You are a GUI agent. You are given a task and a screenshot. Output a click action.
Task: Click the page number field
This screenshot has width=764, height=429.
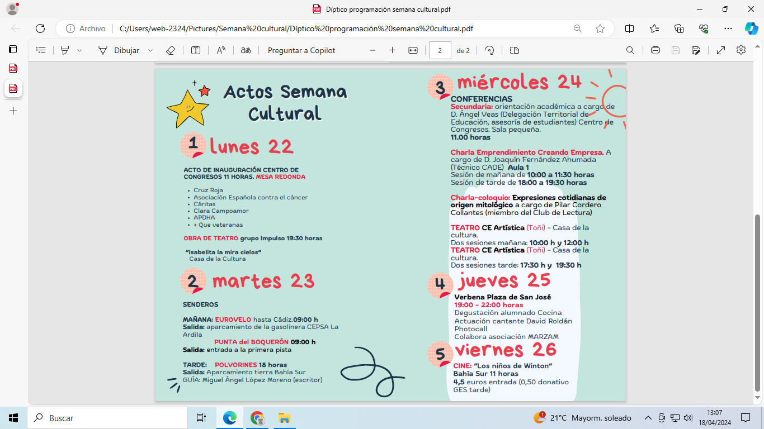click(x=440, y=50)
